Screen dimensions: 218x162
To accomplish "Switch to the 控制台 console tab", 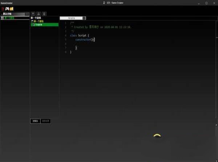I will pyautogui.click(x=35, y=121).
